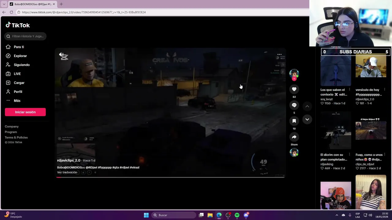Open the soy_leoyt creator name
Viewport: 392px width, 220px height.
326,99
